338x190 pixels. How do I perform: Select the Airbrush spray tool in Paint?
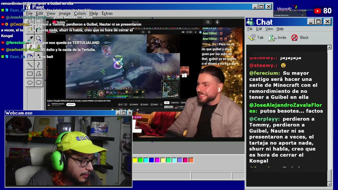30,56
